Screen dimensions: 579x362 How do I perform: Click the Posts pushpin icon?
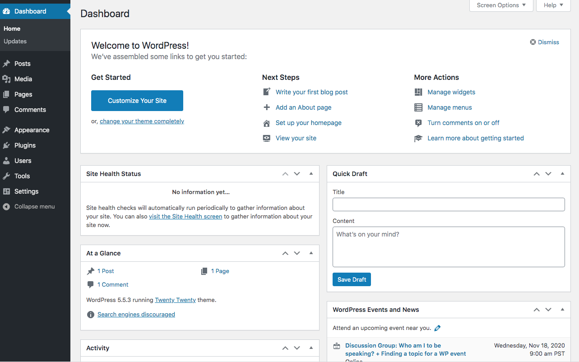[6, 64]
